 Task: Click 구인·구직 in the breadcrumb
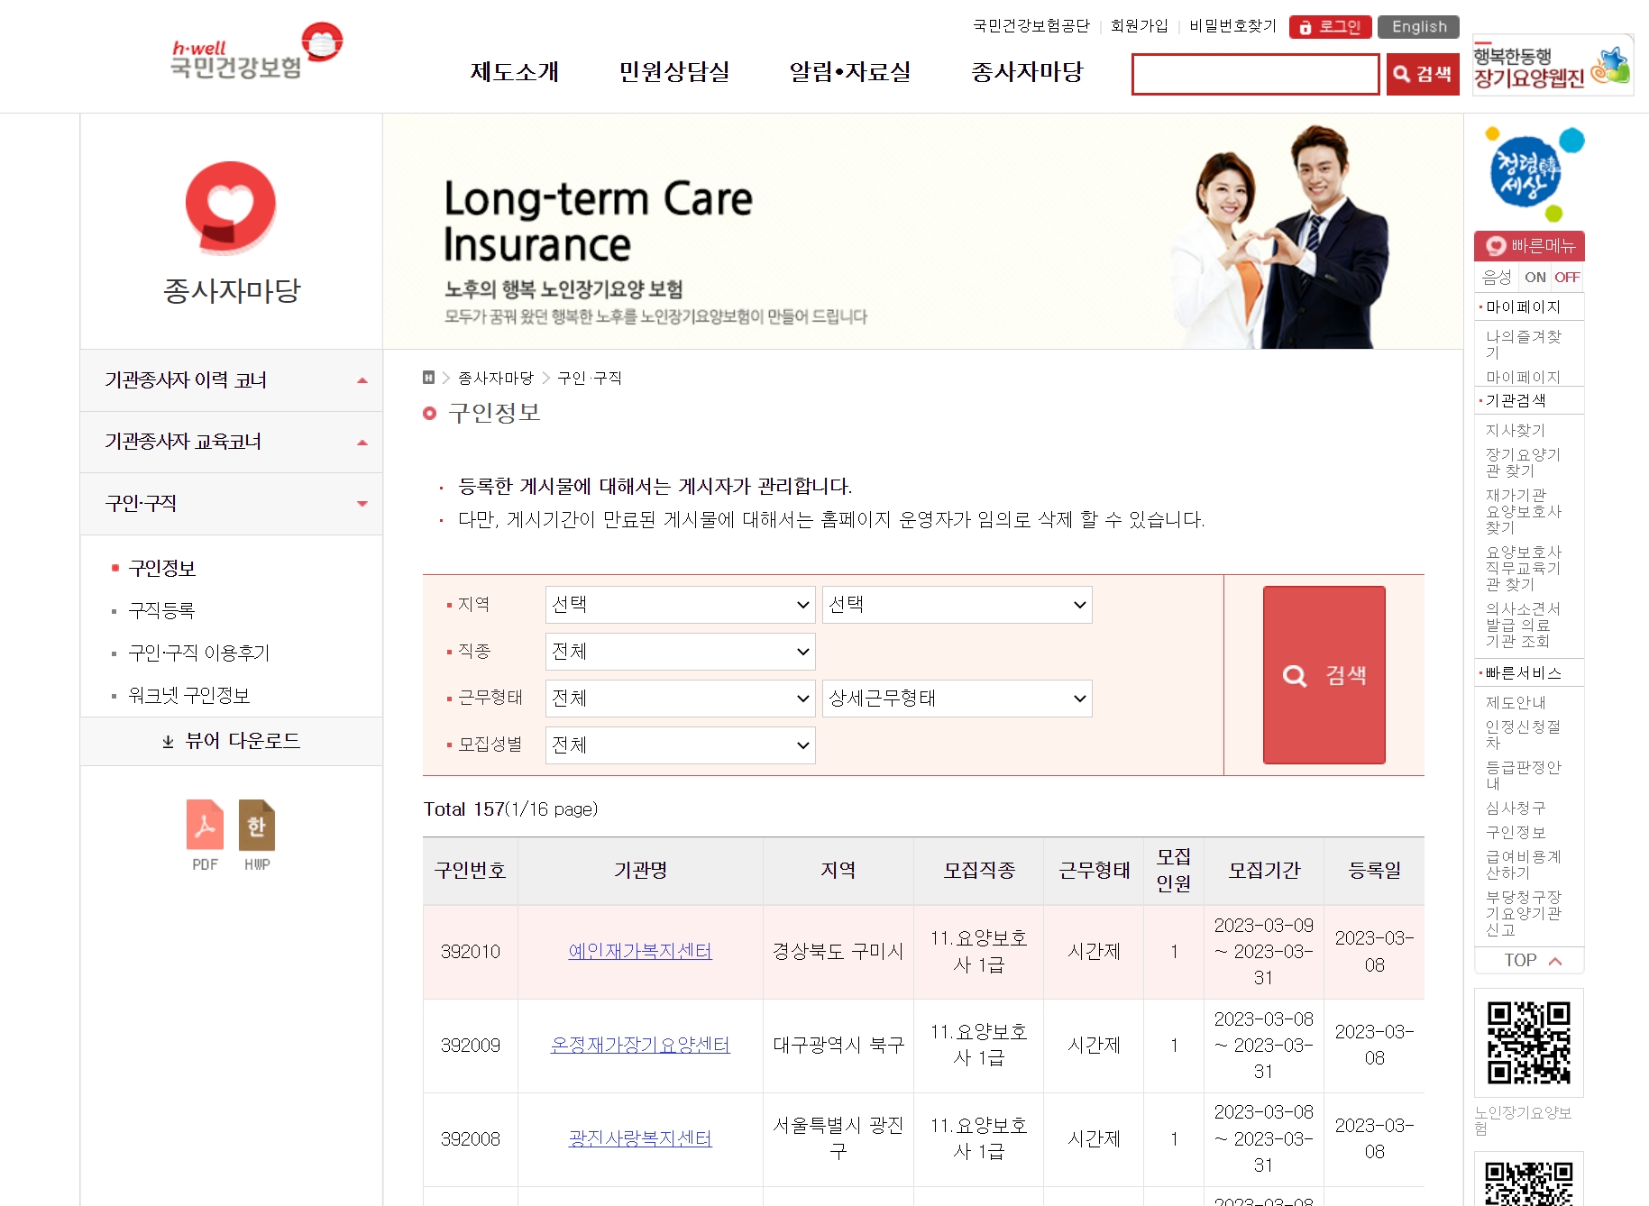pyautogui.click(x=590, y=378)
